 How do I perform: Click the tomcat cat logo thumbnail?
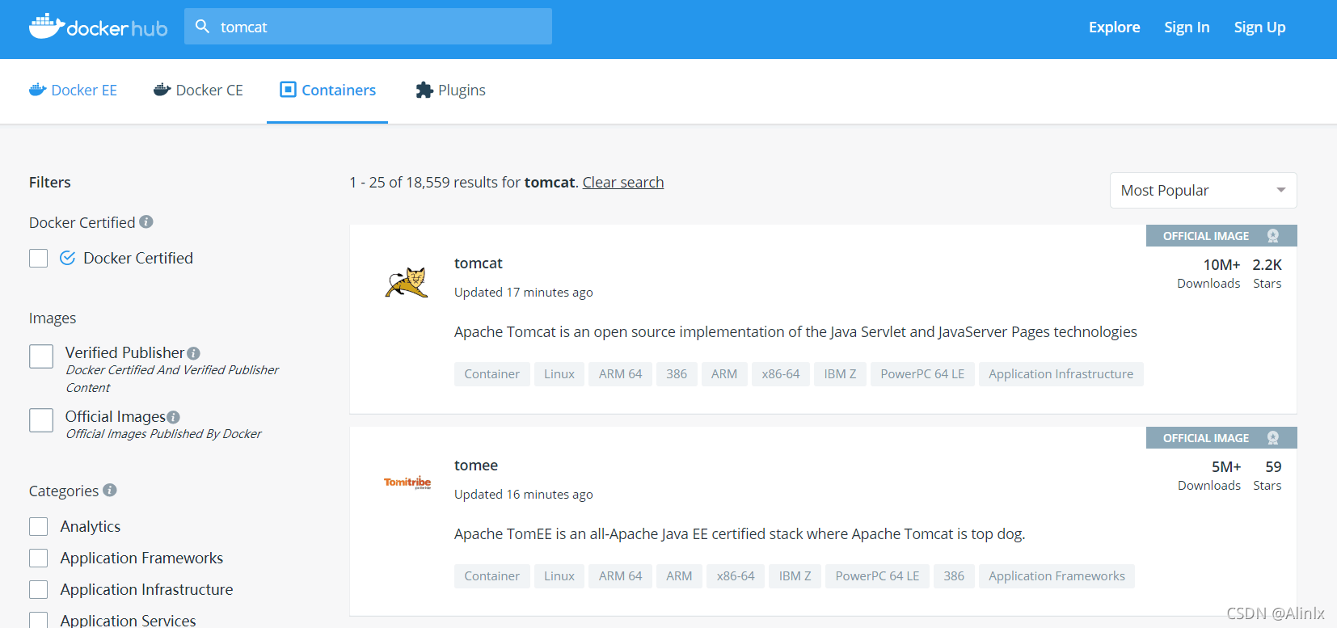(x=406, y=283)
